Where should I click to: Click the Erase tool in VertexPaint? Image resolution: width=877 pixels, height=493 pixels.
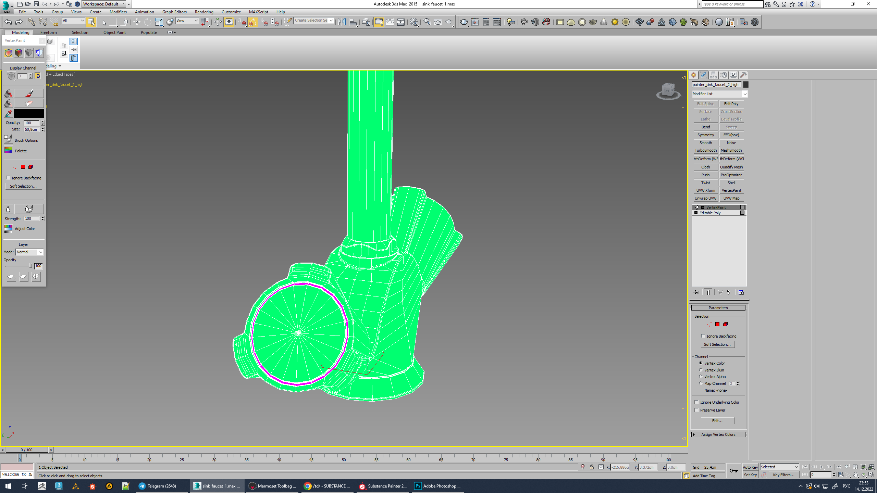(x=29, y=103)
